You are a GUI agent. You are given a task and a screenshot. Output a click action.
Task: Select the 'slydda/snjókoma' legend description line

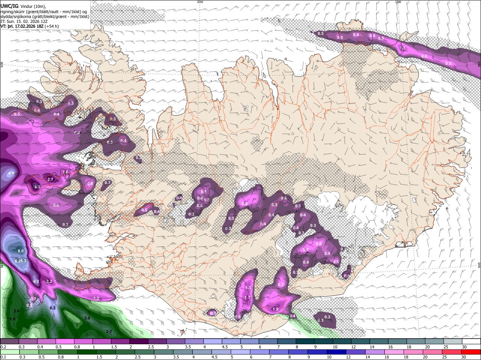tap(45, 16)
